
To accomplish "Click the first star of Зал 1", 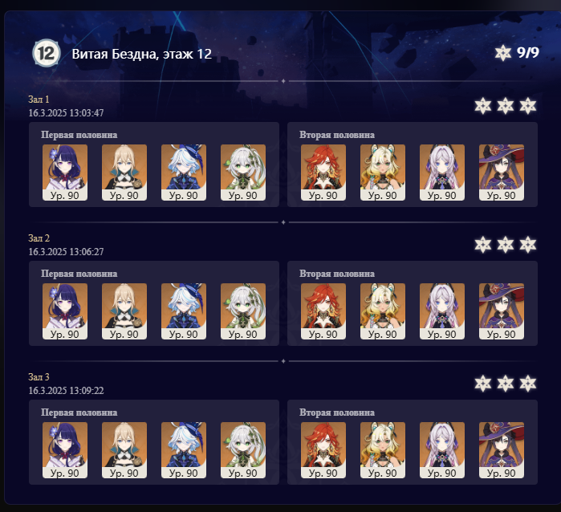I will 483,106.
